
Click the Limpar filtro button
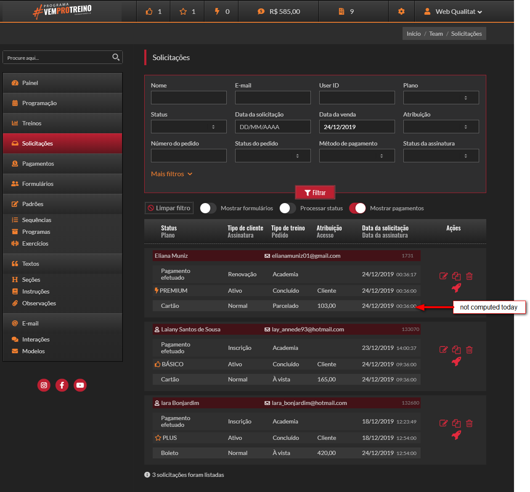point(169,208)
